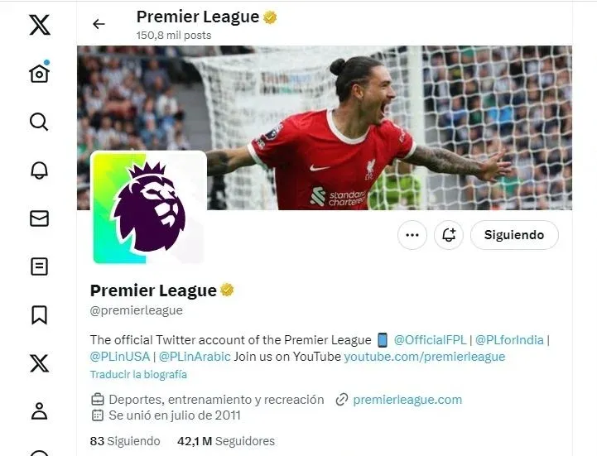Viewport: 597px width, 456px height.
Task: Open the Lists icon in sidebar
Action: pyautogui.click(x=39, y=266)
